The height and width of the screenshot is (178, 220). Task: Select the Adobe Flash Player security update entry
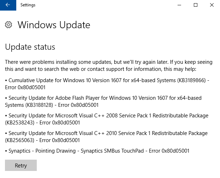click(x=103, y=102)
